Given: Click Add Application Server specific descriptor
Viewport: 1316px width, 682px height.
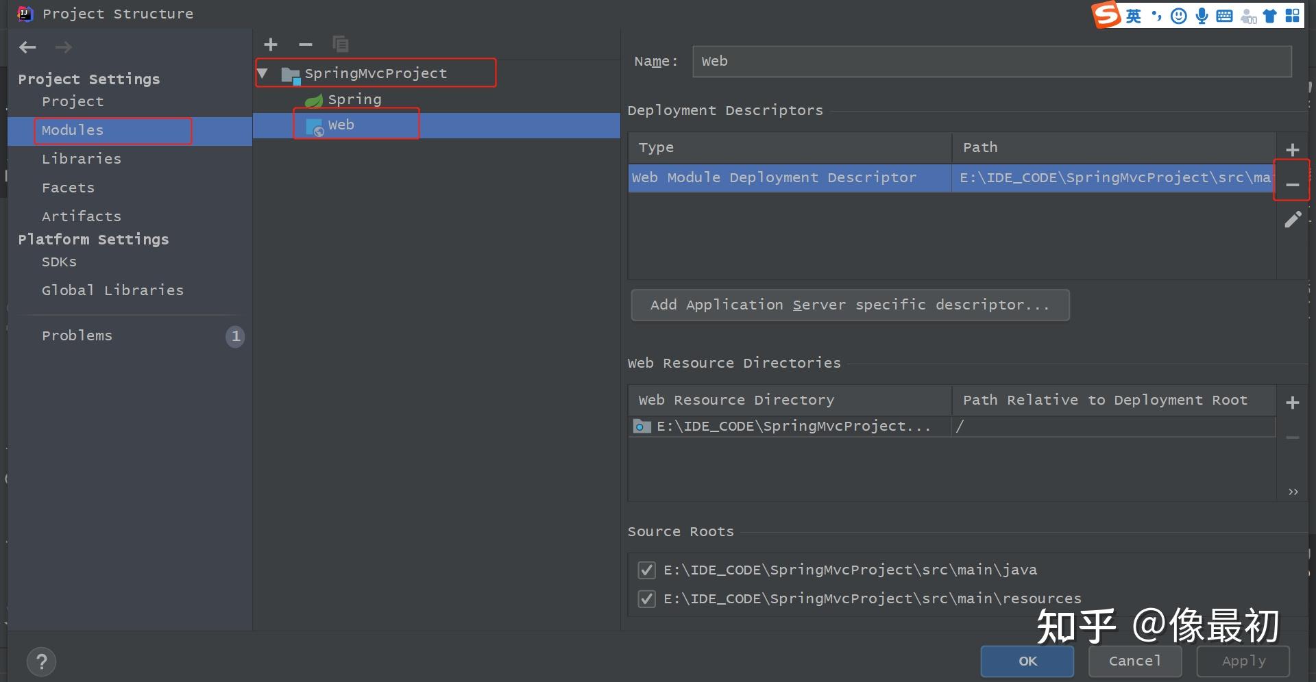Looking at the screenshot, I should point(850,305).
